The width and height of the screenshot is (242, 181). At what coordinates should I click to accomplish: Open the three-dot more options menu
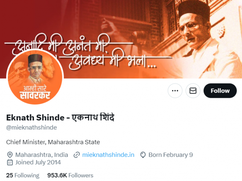(175, 91)
